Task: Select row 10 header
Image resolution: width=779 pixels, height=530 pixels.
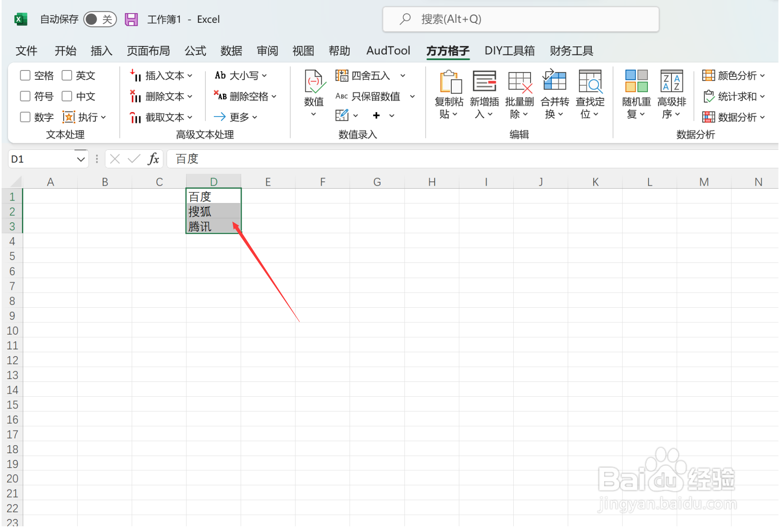Action: (12, 330)
